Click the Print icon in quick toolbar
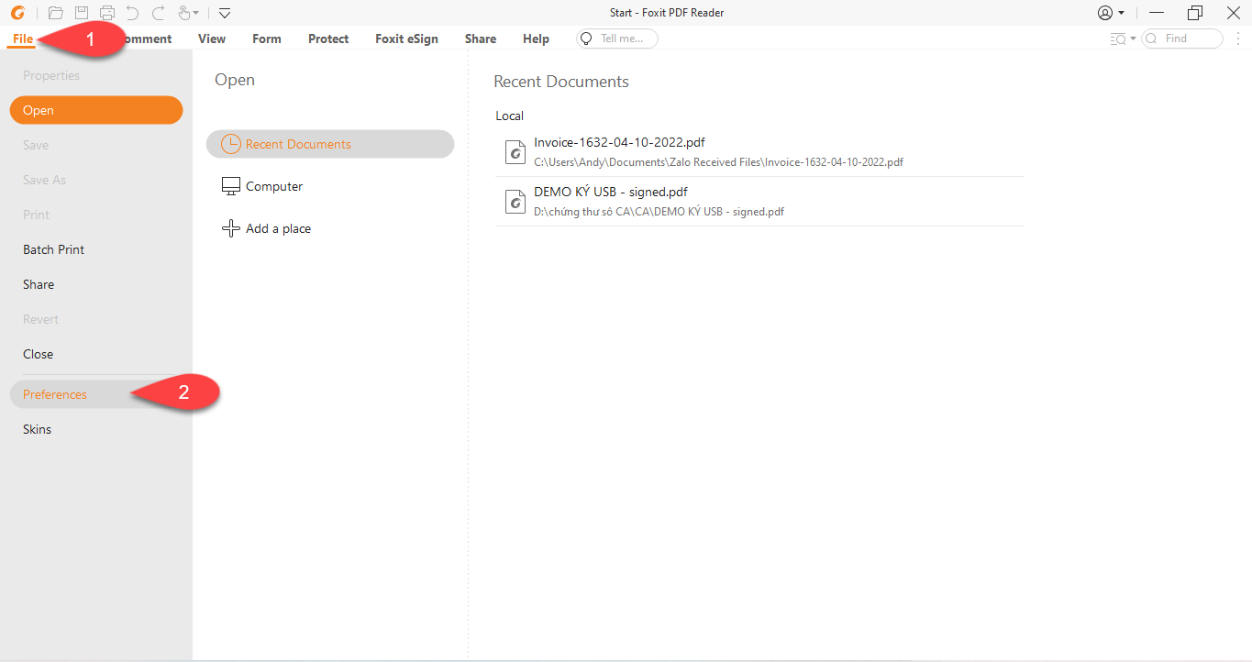The image size is (1252, 662). (107, 13)
